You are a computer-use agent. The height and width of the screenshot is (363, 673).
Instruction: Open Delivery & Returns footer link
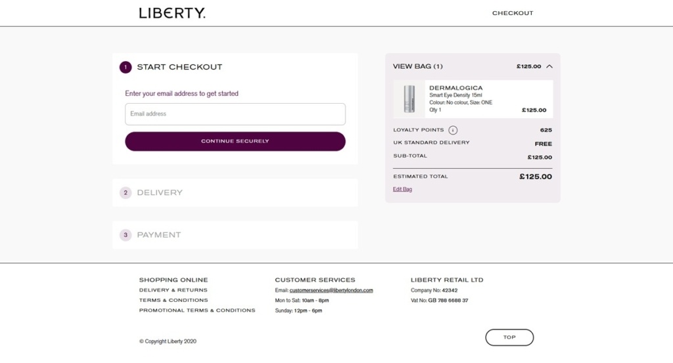[173, 290]
